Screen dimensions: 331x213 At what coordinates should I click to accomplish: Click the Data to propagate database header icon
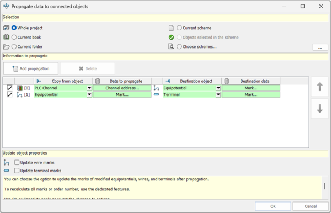pyautogui.click(x=98, y=81)
